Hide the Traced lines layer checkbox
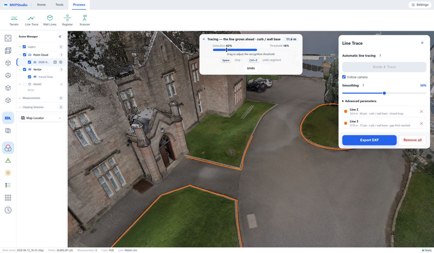Image resolution: width=434 pixels, height=253 pixels. click(30, 77)
